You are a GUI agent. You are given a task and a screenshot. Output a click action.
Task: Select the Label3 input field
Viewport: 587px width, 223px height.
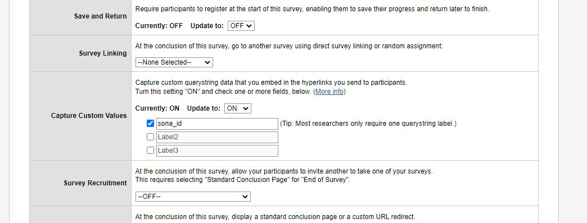tap(217, 151)
